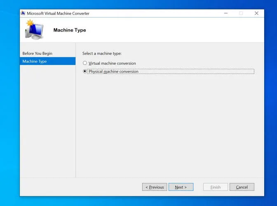277x206 pixels.
Task: Click the Next button
Action: tap(181, 187)
